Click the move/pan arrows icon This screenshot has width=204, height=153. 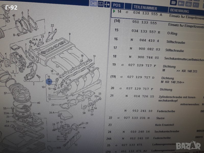tap(107, 4)
